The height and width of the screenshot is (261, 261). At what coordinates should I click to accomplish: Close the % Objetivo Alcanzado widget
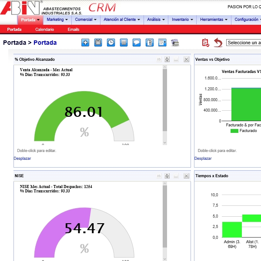pyautogui.click(x=186, y=59)
